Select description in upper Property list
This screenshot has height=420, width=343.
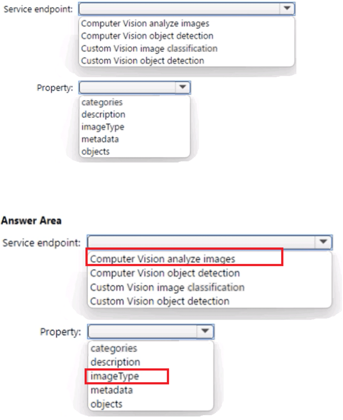(x=103, y=115)
